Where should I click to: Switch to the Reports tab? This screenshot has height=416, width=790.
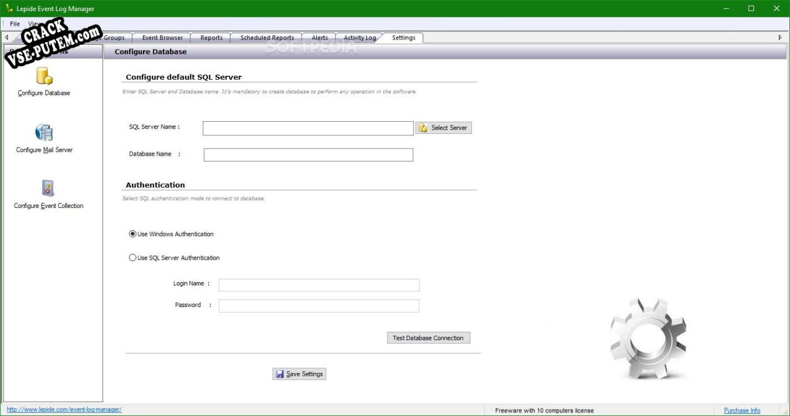click(x=211, y=38)
